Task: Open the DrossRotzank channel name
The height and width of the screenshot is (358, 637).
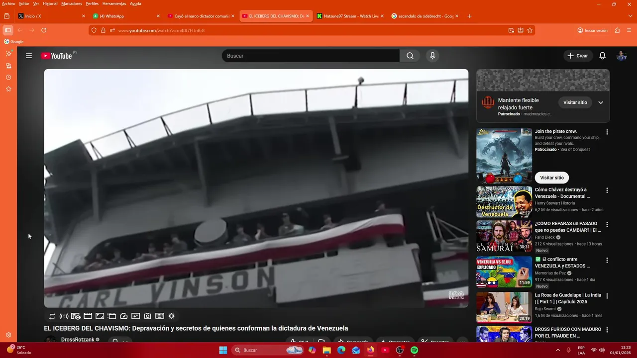Action: (78, 339)
